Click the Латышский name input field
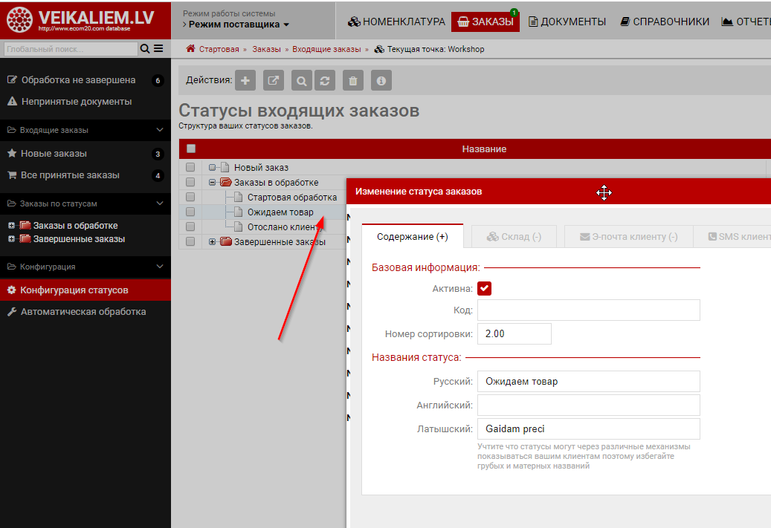The width and height of the screenshot is (771, 528). [588, 428]
